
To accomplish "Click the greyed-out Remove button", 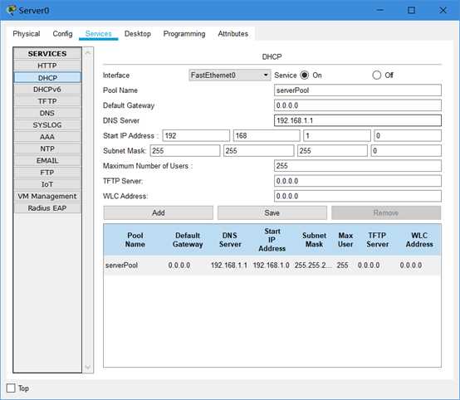I will [386, 212].
